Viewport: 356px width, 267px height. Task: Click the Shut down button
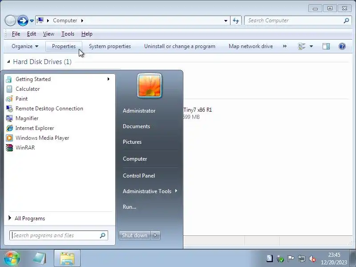(x=135, y=235)
